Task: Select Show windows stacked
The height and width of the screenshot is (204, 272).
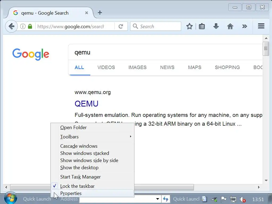Action: (x=92, y=153)
